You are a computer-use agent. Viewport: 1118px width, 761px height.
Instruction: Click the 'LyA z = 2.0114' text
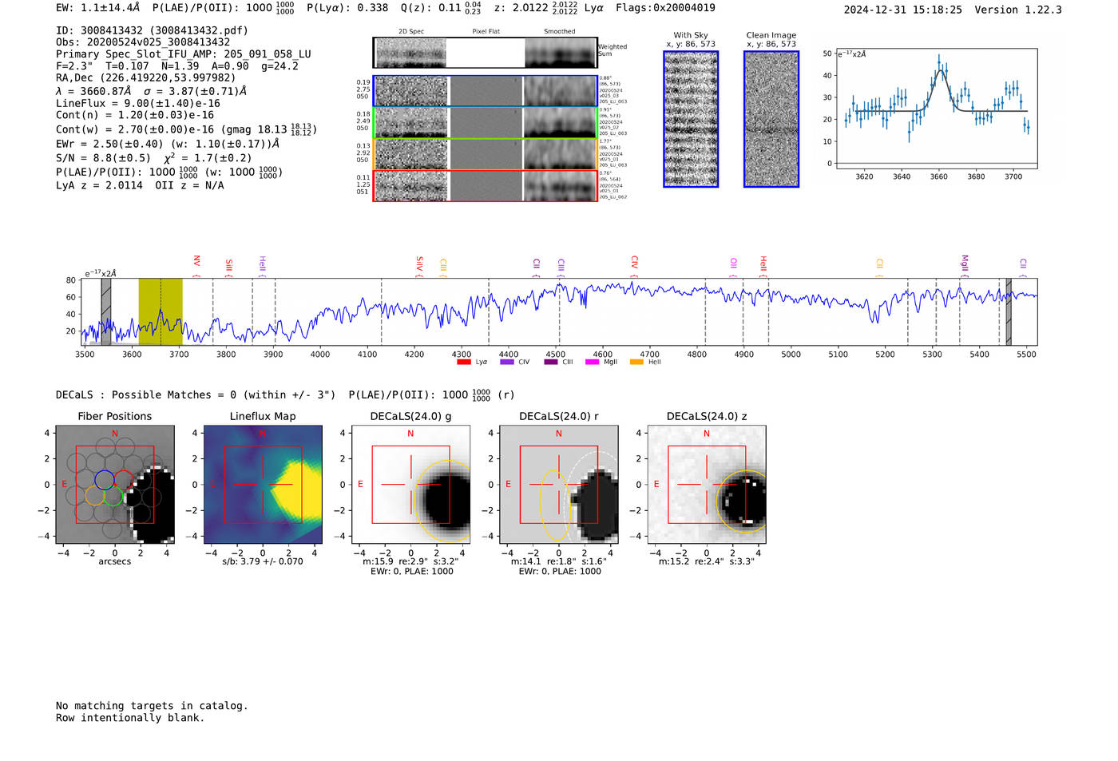tap(100, 185)
